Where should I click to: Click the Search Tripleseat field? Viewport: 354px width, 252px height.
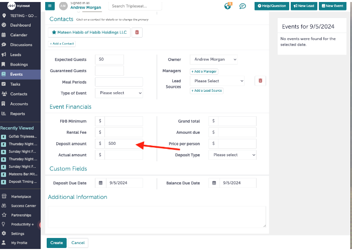click(135, 7)
